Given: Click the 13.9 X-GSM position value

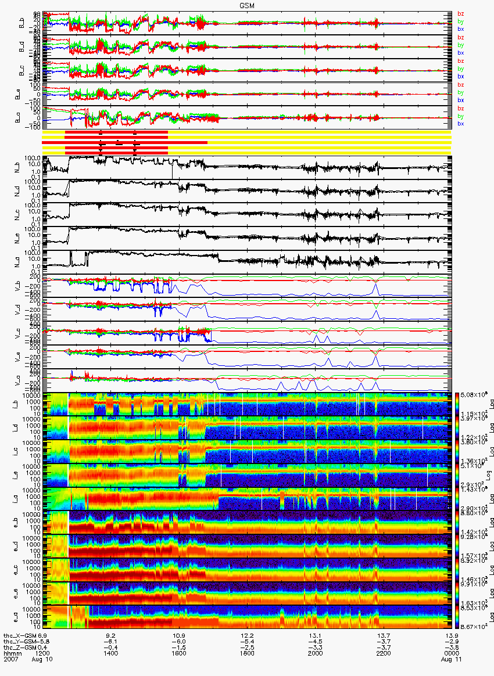Looking at the screenshot, I should [452, 635].
